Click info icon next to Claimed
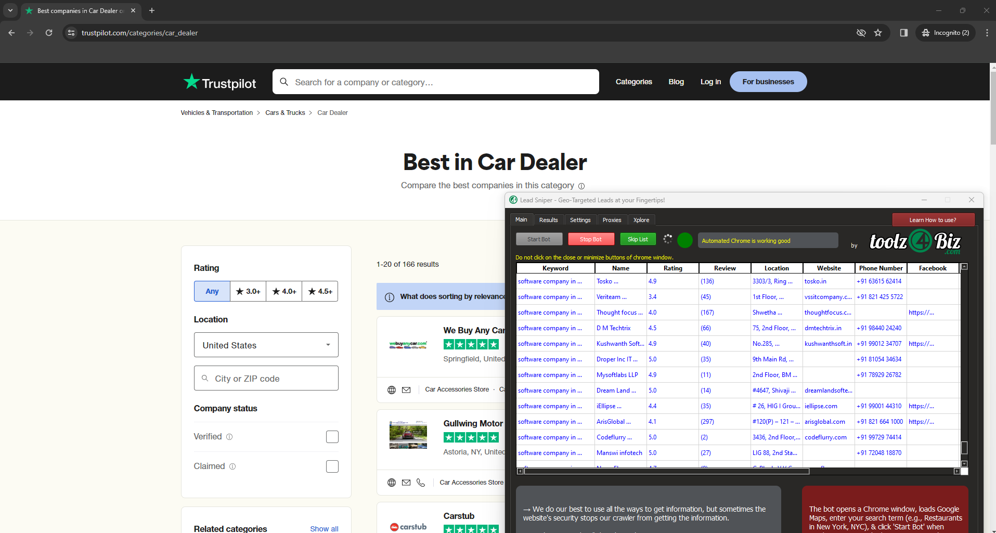996x533 pixels. [x=232, y=466]
